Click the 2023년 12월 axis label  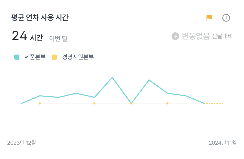21,143
